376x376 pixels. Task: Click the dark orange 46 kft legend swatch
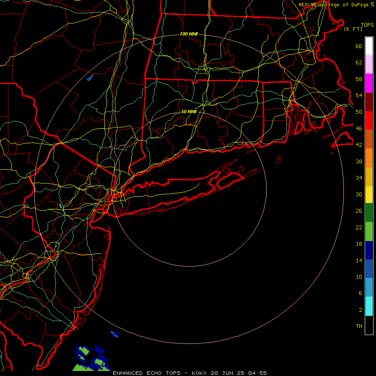coord(369,139)
